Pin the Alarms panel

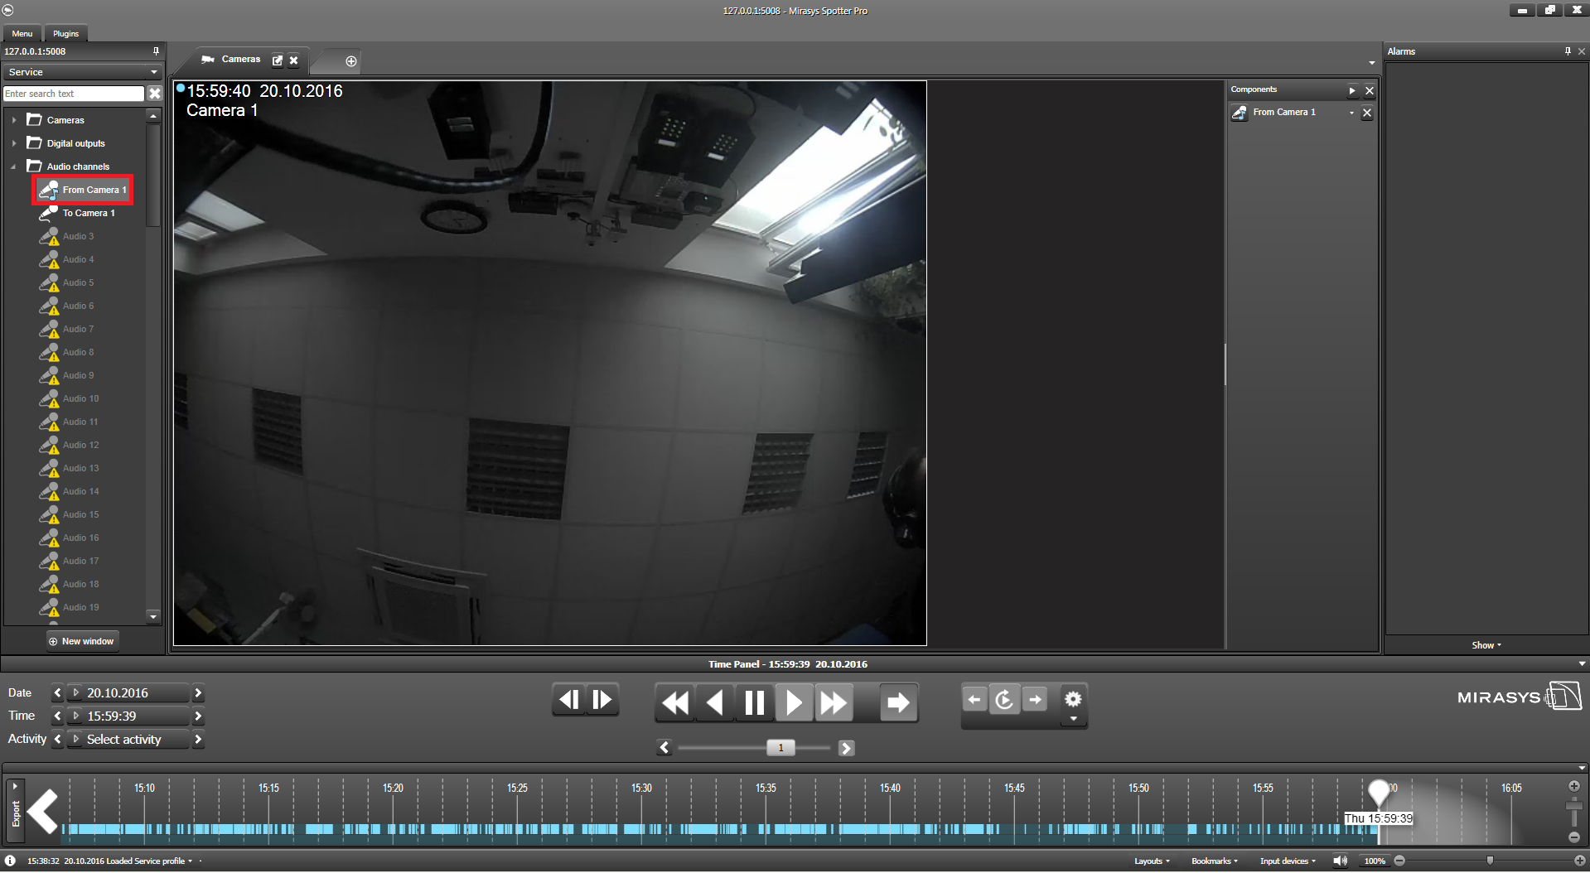click(1567, 51)
